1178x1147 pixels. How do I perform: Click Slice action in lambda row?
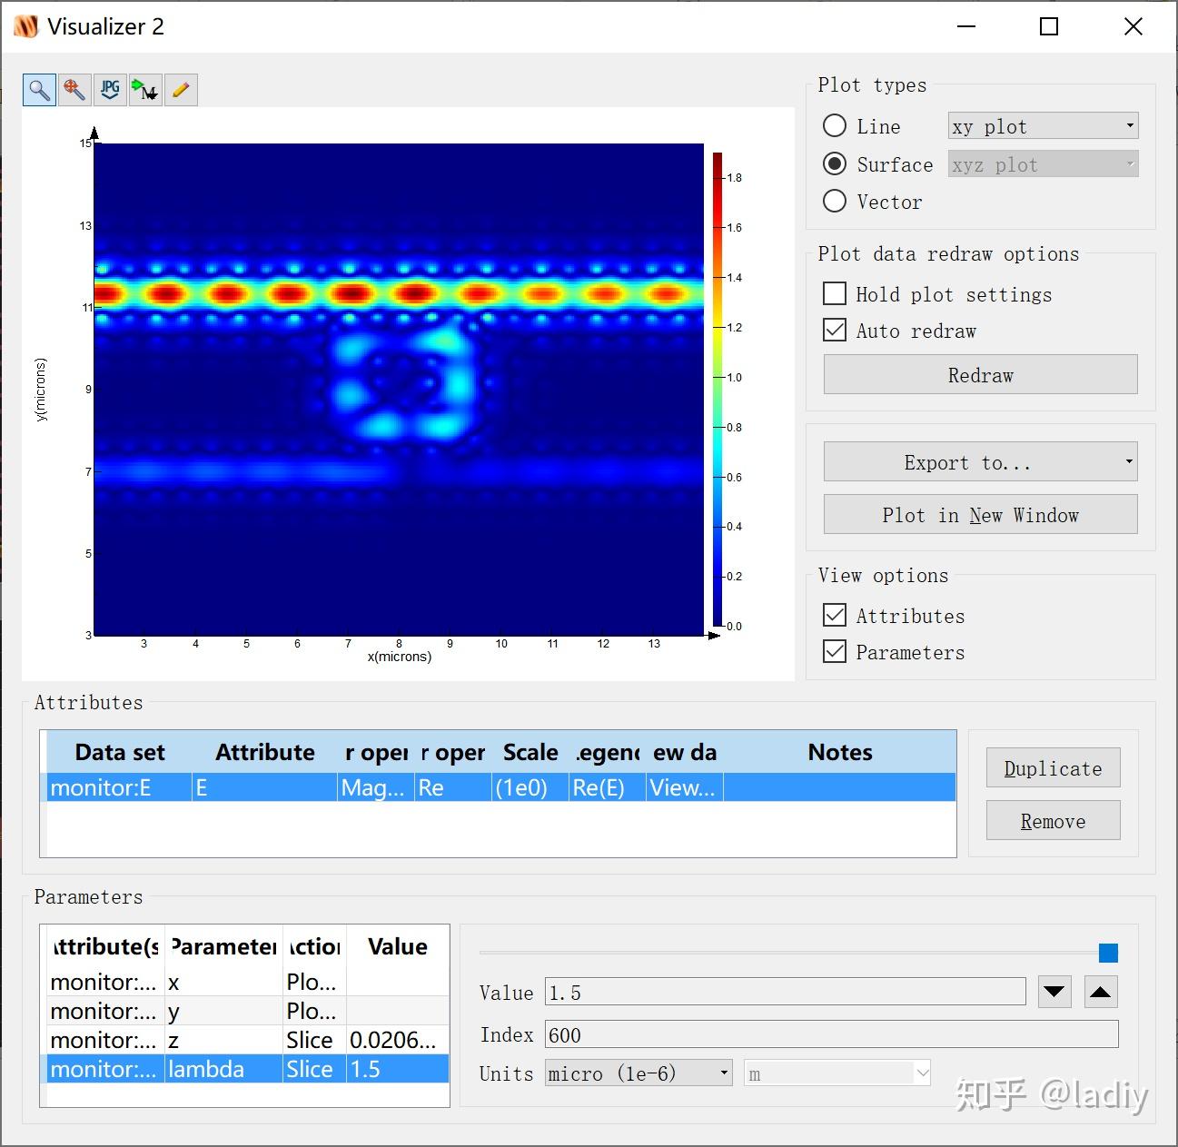tap(314, 1069)
